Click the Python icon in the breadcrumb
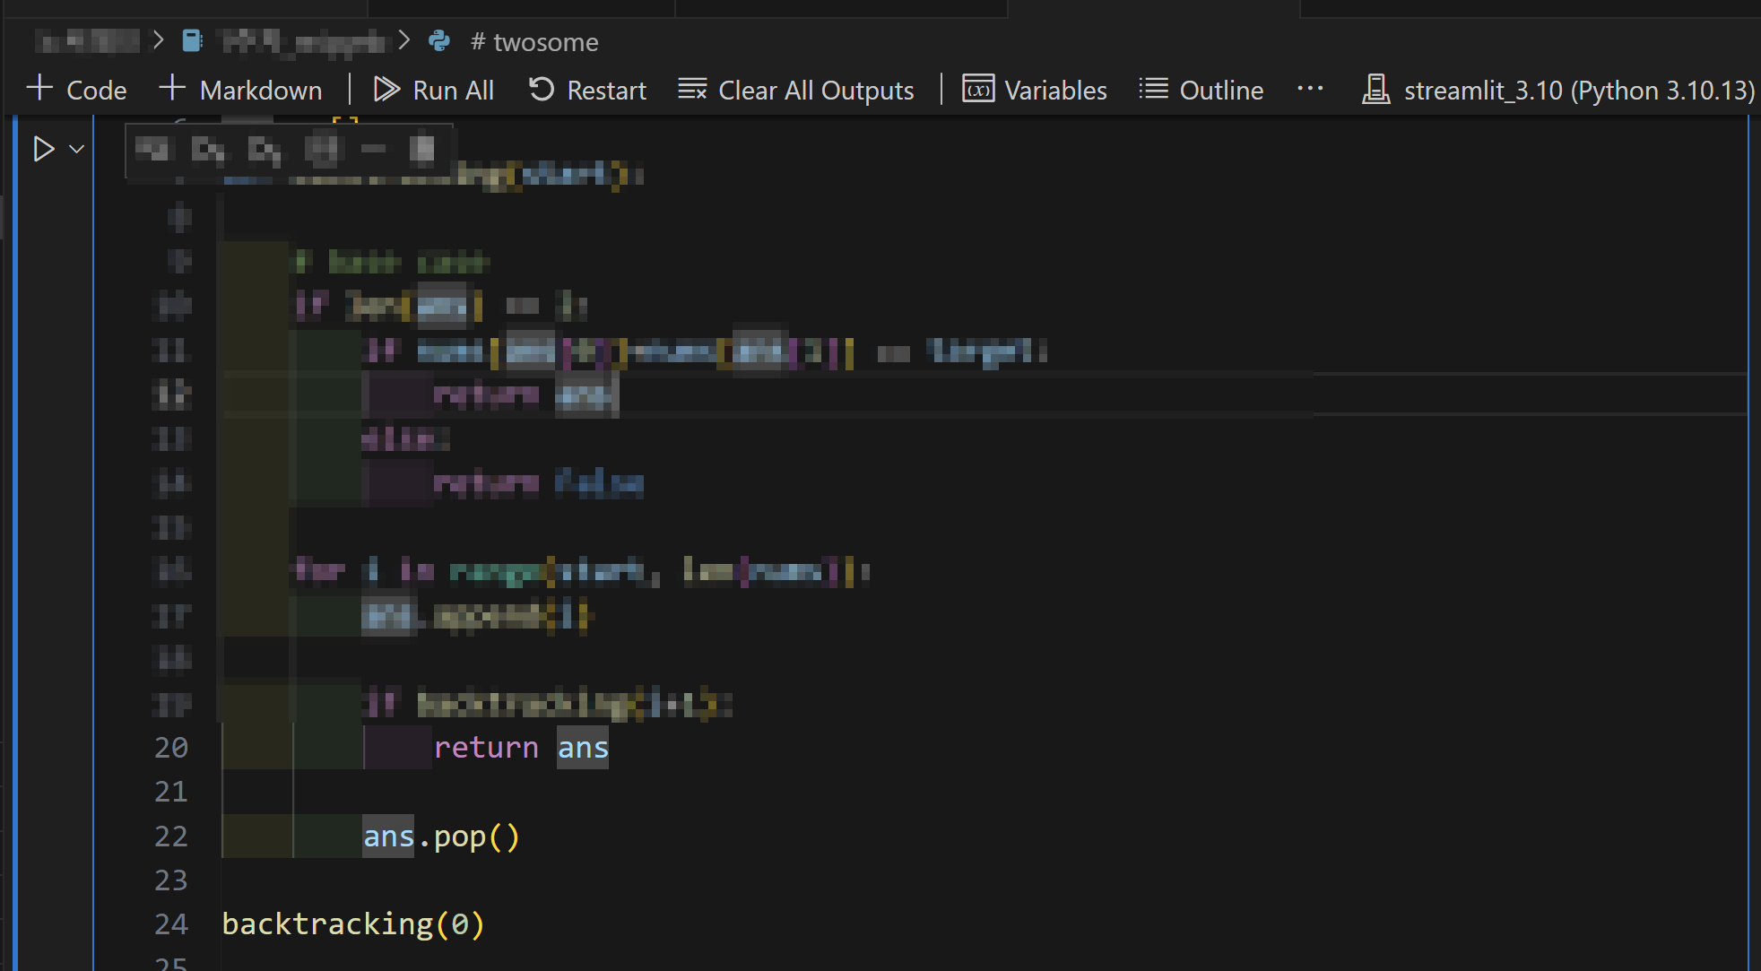The width and height of the screenshot is (1761, 971). 439,41
